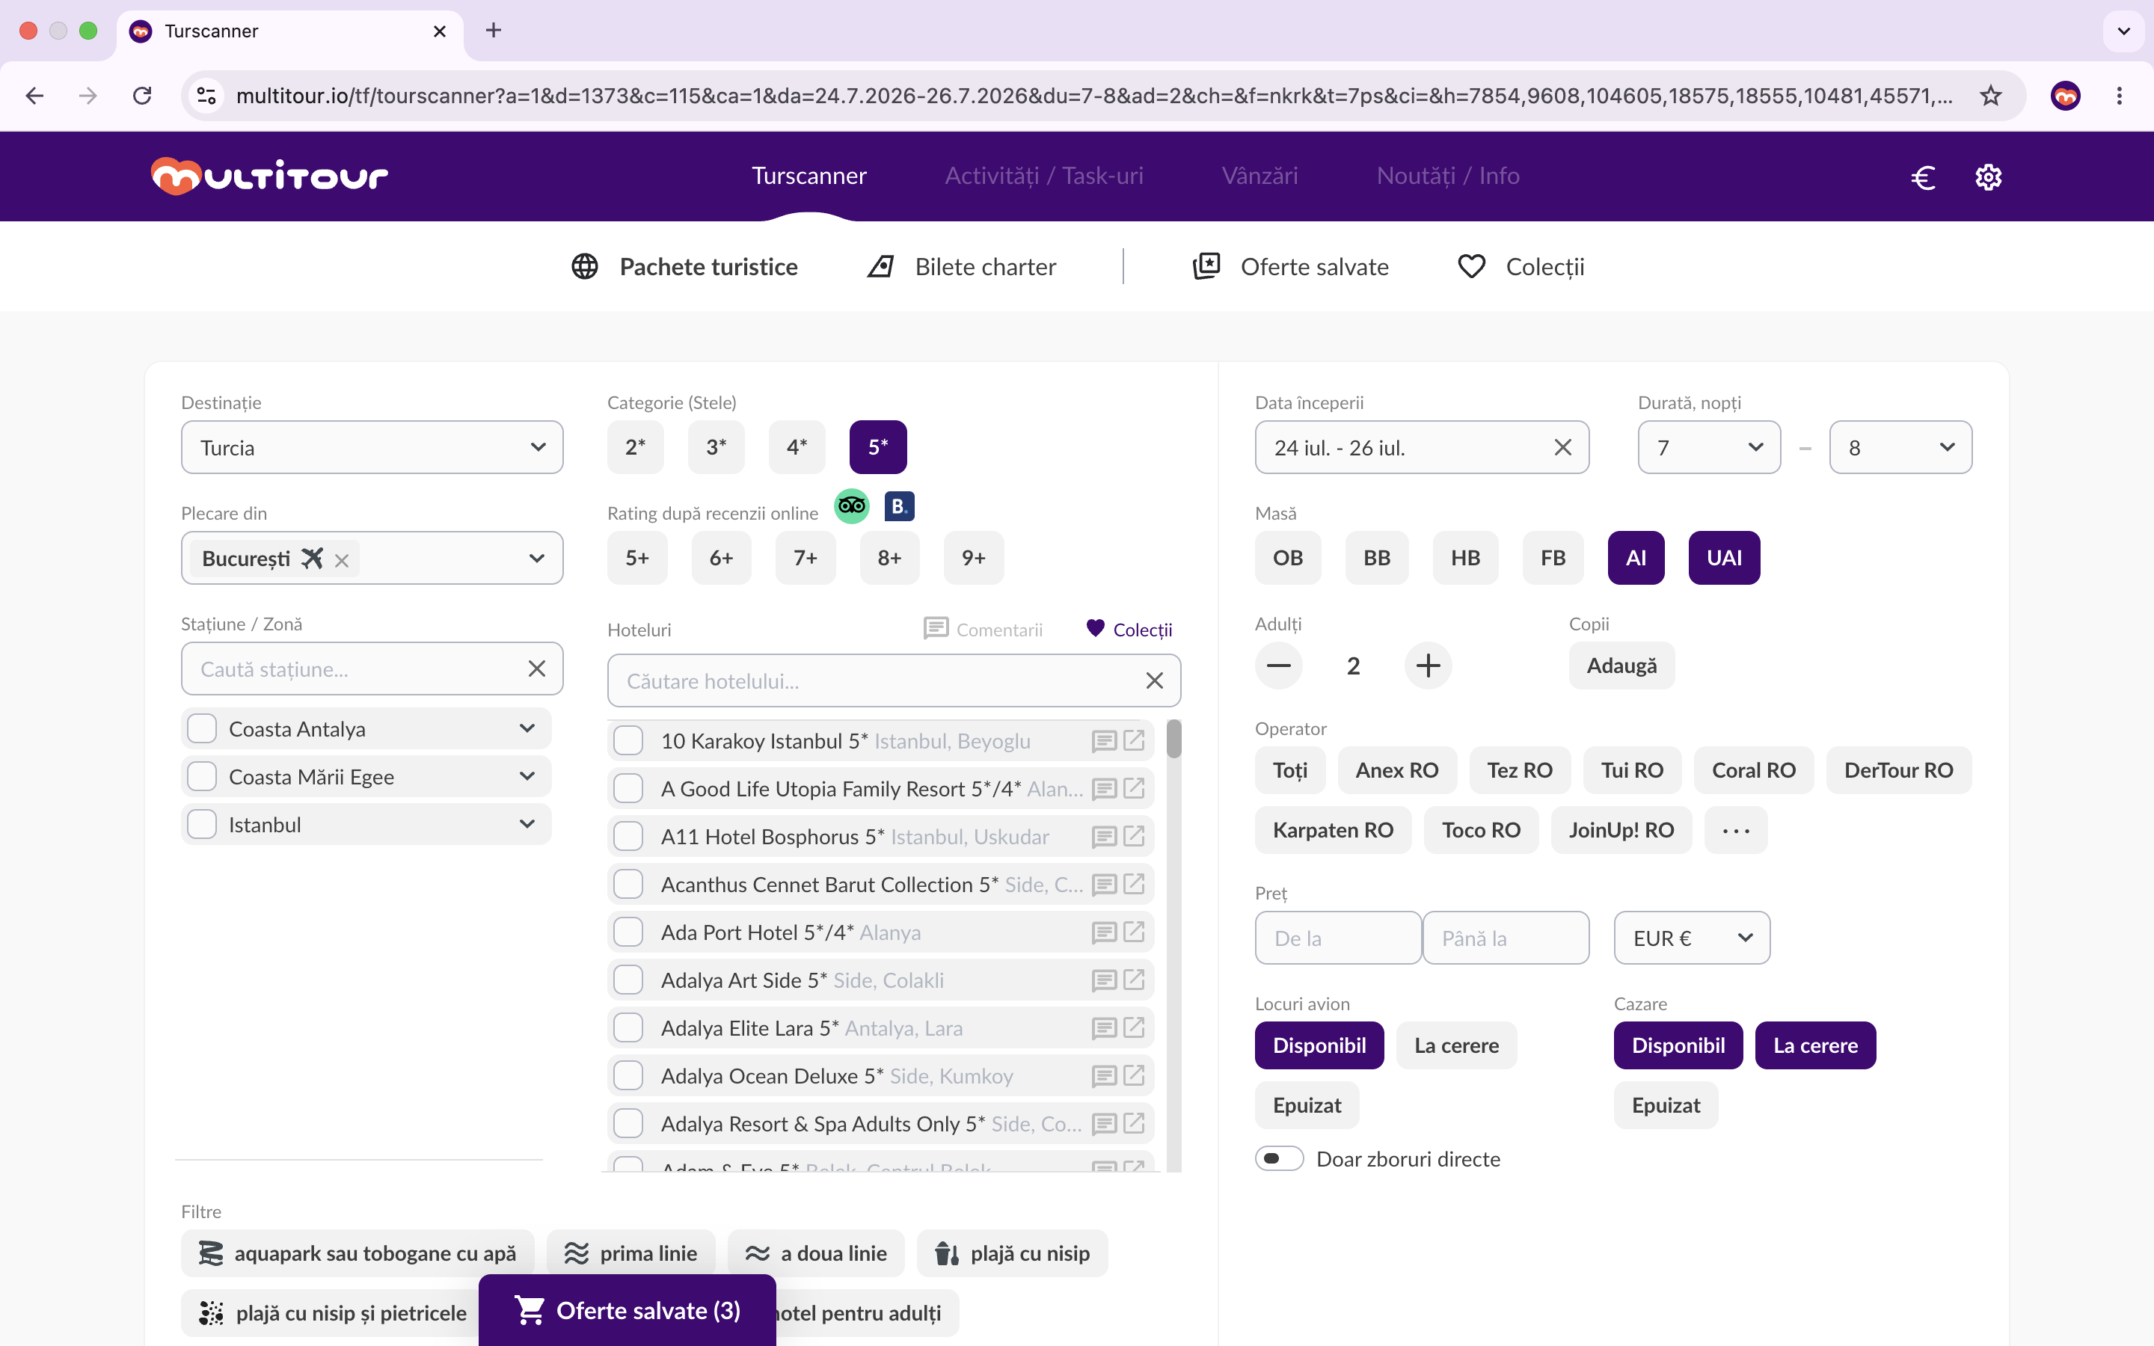The width and height of the screenshot is (2154, 1346).
Task: Increase adults count with plus
Action: tap(1428, 666)
